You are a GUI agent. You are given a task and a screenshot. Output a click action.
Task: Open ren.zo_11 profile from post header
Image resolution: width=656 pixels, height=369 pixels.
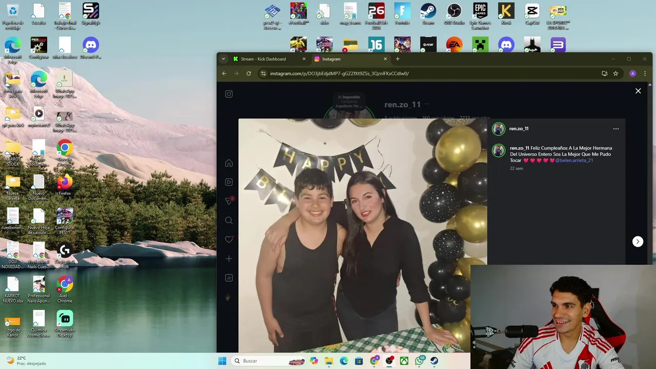pos(519,129)
